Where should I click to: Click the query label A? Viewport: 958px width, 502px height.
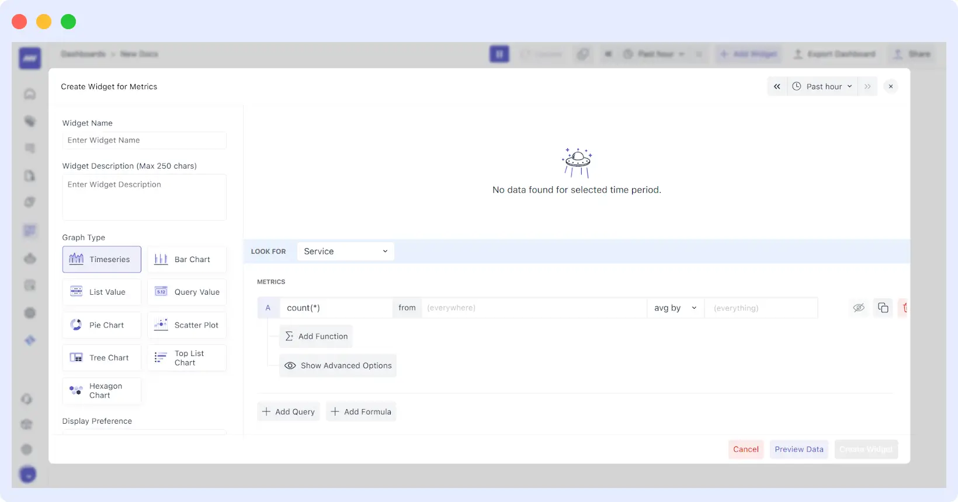click(268, 308)
